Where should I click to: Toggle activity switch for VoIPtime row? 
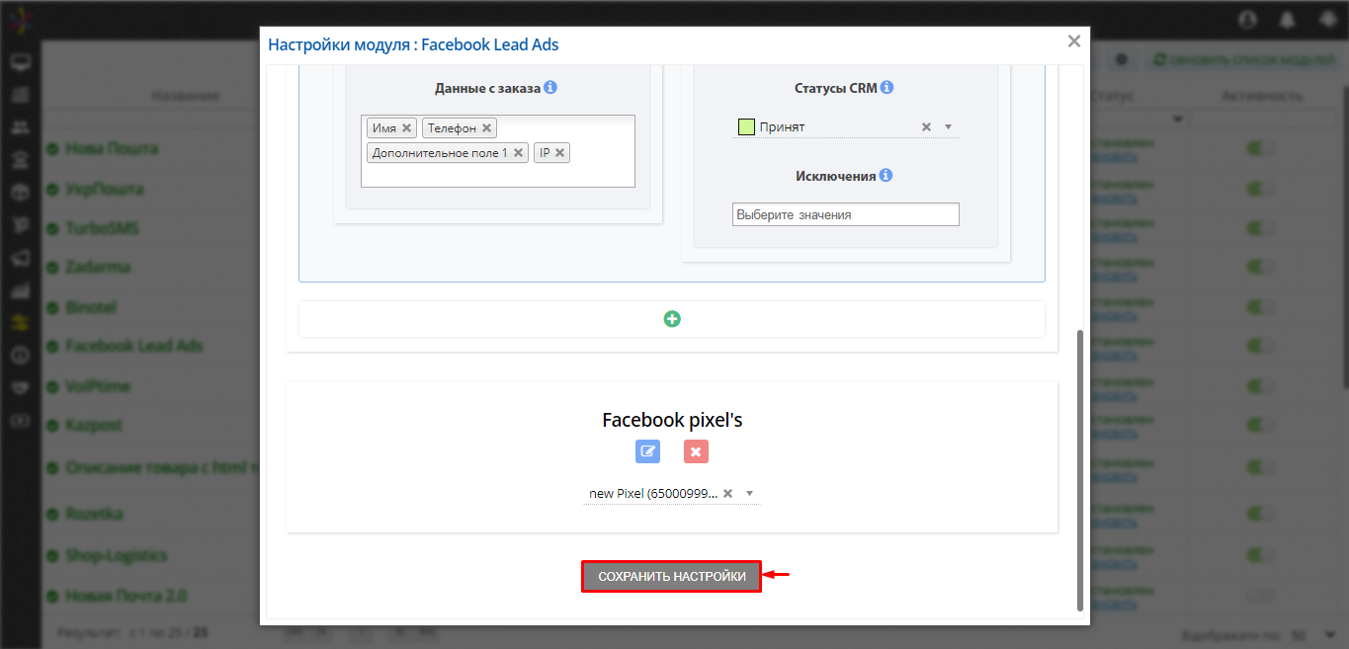coord(1260,385)
